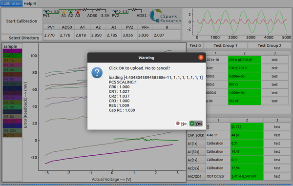
Task: Select the A2:4x legend swatch
Action: point(13,107)
